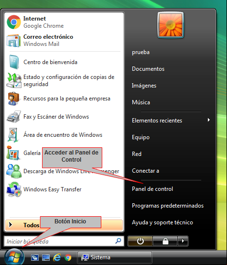This screenshot has width=227, height=265.
Task: Click the Iniciar búsqueda search field
Action: (64, 241)
